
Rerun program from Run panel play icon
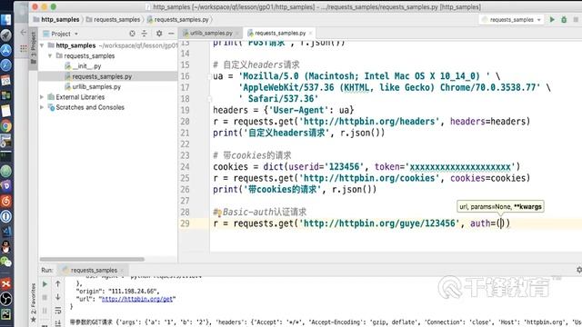pyautogui.click(x=45, y=284)
